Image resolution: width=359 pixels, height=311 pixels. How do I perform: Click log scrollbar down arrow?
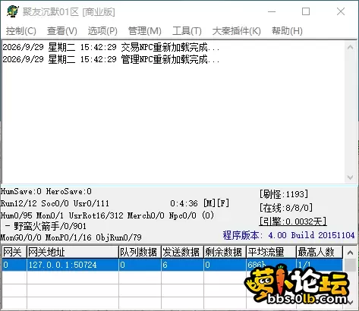click(x=350, y=177)
